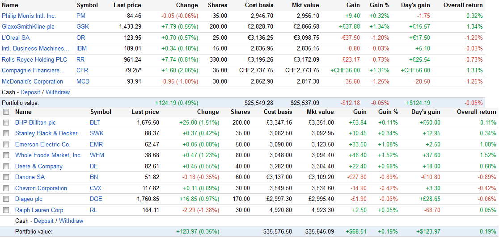
Task: Check the BHP Billiton plc row checkbox
Action: click(x=6, y=123)
